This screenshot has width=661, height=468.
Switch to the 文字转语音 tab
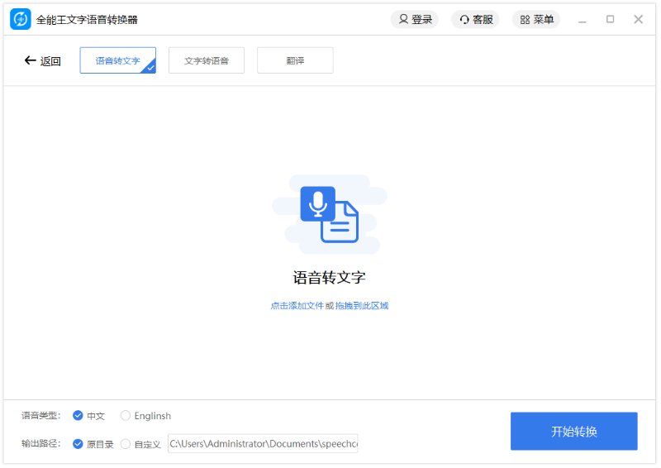pos(207,60)
